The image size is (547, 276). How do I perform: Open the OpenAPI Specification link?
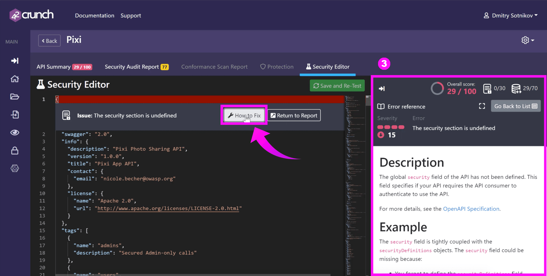tap(471, 209)
